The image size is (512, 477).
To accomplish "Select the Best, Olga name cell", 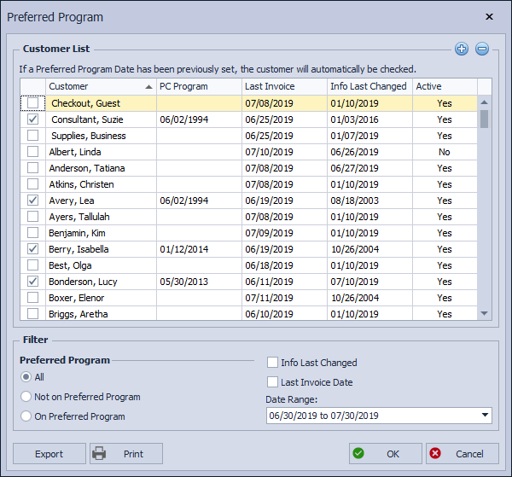I will coord(102,265).
